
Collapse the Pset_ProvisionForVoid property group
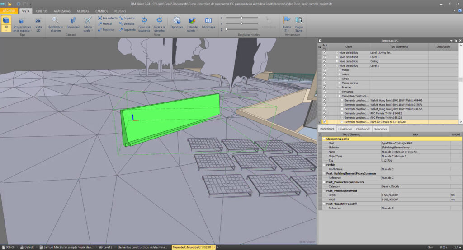pyautogui.click(x=324, y=190)
